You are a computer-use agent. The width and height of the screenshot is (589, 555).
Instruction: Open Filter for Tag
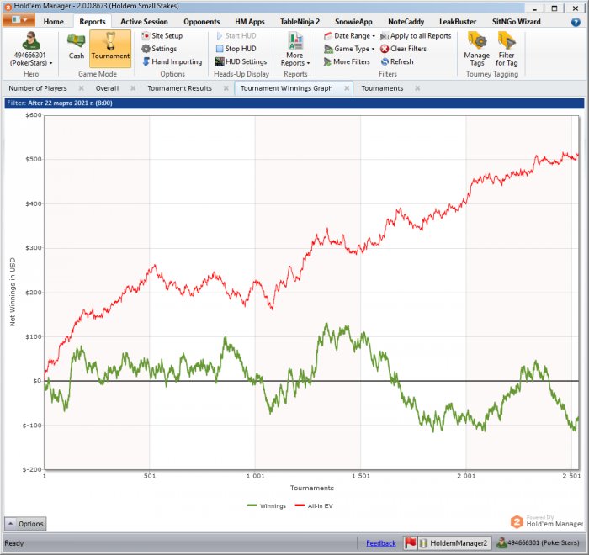(x=507, y=49)
